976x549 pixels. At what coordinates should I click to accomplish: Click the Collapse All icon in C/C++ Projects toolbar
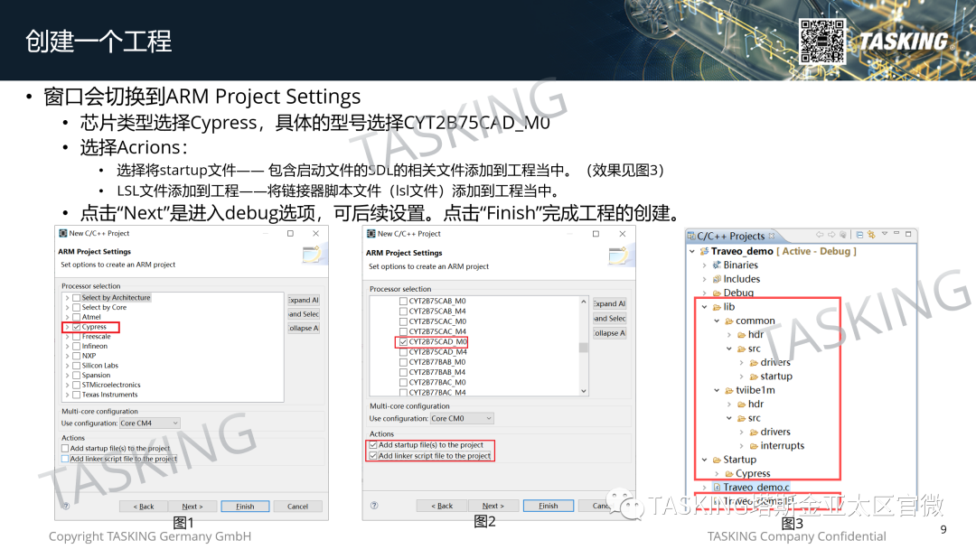[x=859, y=235]
